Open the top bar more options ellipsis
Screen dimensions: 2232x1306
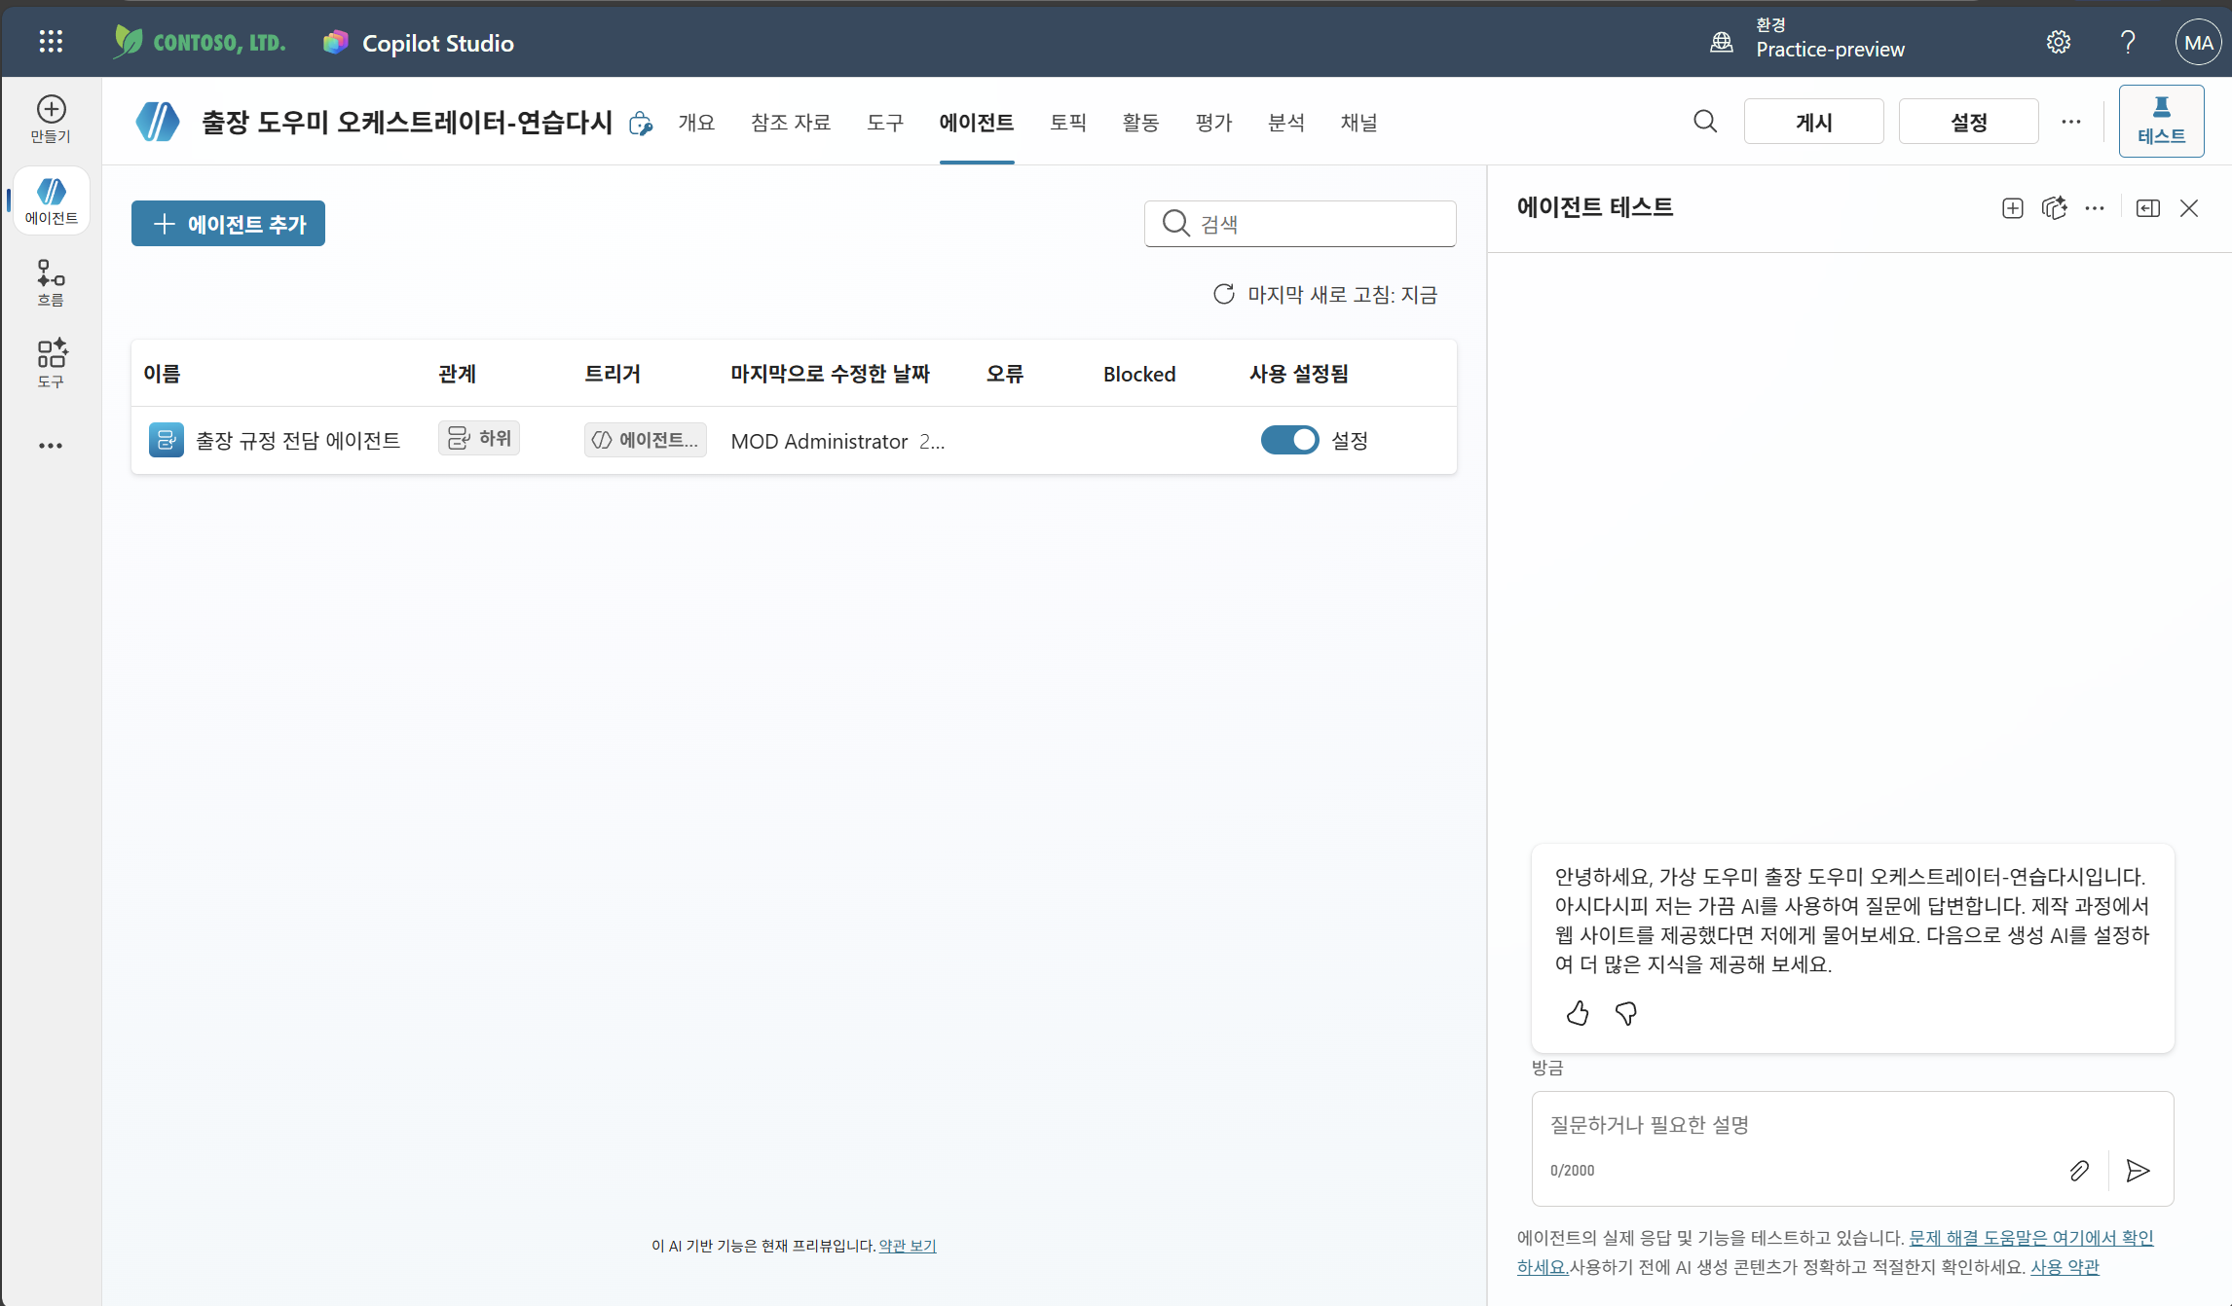[2071, 122]
